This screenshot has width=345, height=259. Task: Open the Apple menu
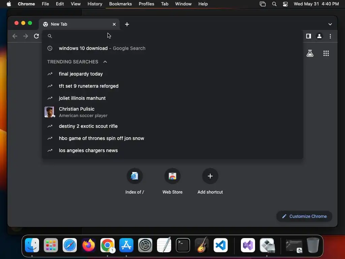(9, 4)
